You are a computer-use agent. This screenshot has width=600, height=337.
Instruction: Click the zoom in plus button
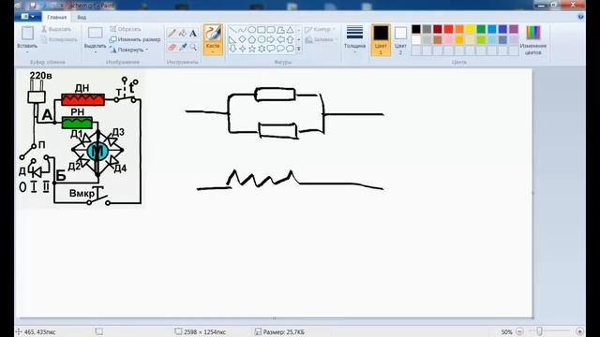[579, 331]
